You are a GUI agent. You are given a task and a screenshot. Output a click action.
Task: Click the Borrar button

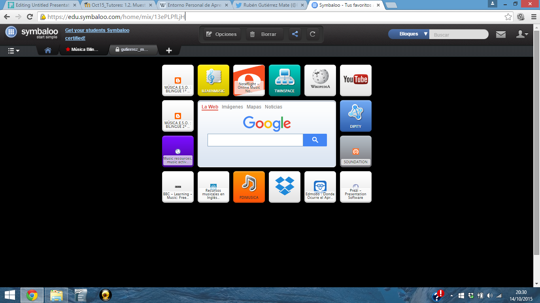(263, 34)
